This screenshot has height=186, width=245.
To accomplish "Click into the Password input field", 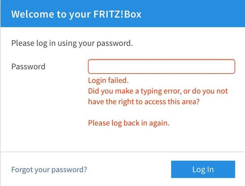I will [161, 67].
